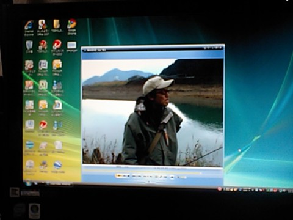Click the video frame showing the fisherman
The height and width of the screenshot is (220, 293).
coord(153,112)
